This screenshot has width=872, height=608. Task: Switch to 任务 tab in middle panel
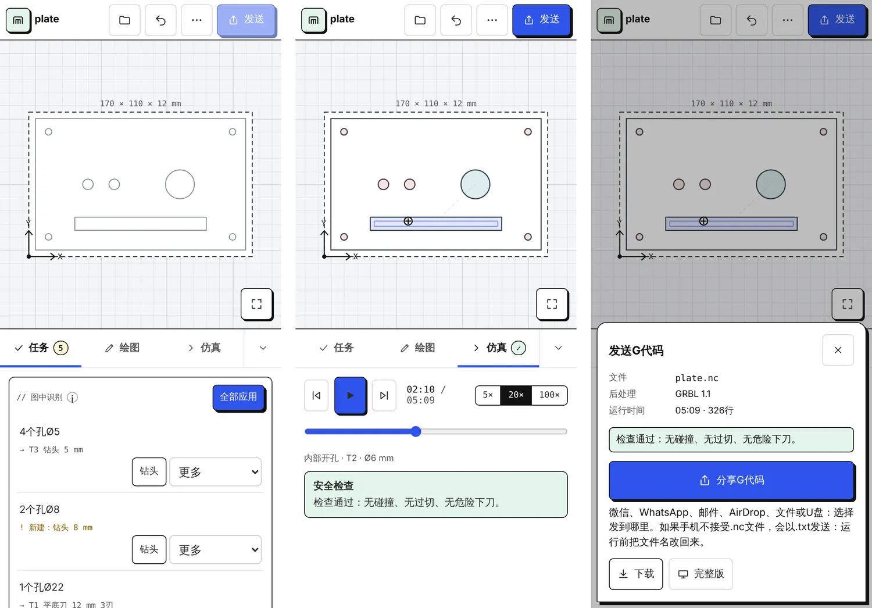(x=336, y=348)
